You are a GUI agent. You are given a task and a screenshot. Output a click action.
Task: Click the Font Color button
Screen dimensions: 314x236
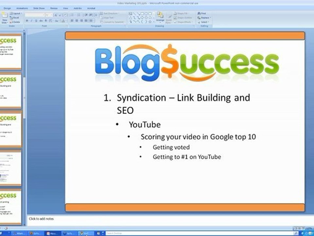click(x=63, y=21)
